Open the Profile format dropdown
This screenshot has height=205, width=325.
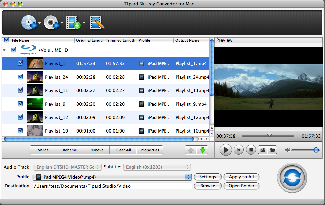click(x=112, y=177)
